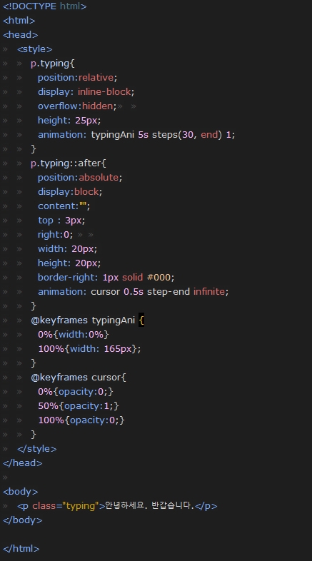The width and height of the screenshot is (312, 561).
Task: Click the closing </body> tag
Action: [23, 520]
